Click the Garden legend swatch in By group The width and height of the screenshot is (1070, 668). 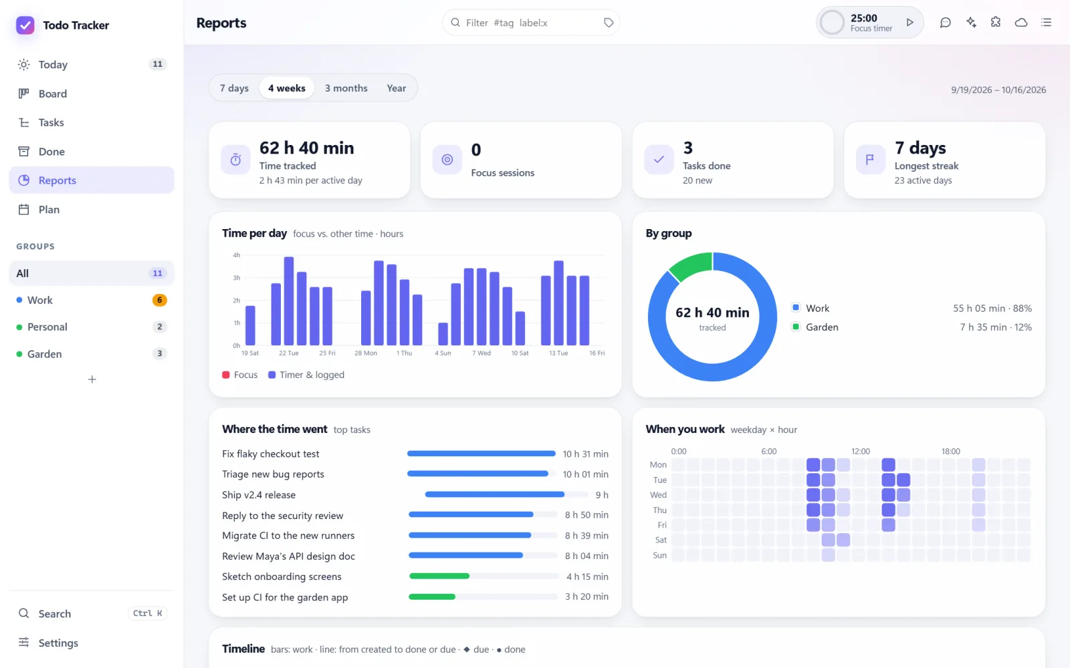796,327
